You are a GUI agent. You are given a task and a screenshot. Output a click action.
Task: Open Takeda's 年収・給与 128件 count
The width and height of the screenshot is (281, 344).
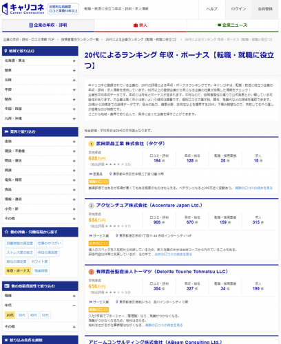192,158
